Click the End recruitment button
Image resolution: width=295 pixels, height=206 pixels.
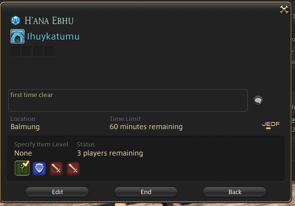coord(146,192)
